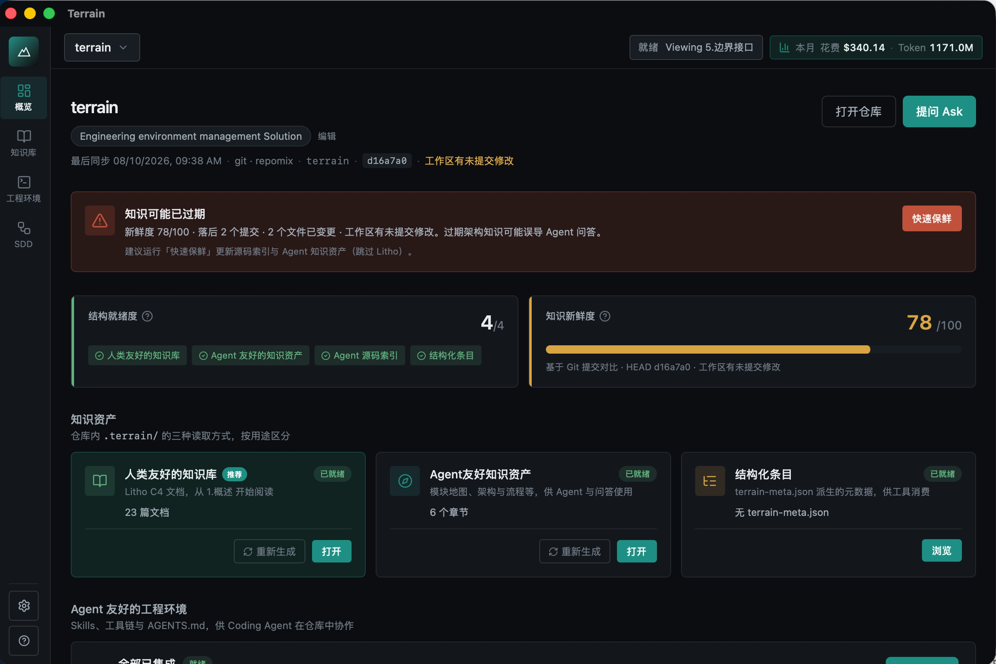Browse 结构化条目 with 浏览 button
The height and width of the screenshot is (664, 996).
click(x=941, y=550)
